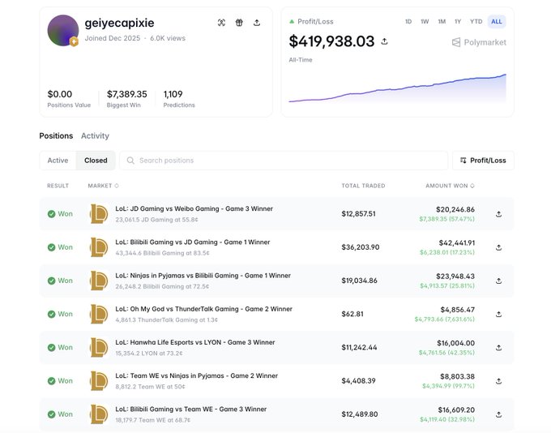Open the Profit/Loss sort dropdown
551x433 pixels.
[483, 161]
